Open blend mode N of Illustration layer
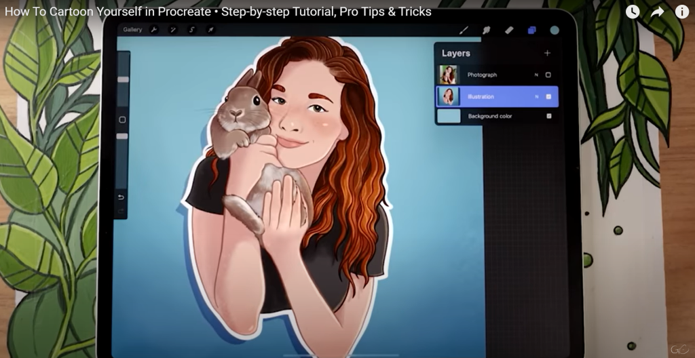Viewport: 695px width, 358px height. 536,96
